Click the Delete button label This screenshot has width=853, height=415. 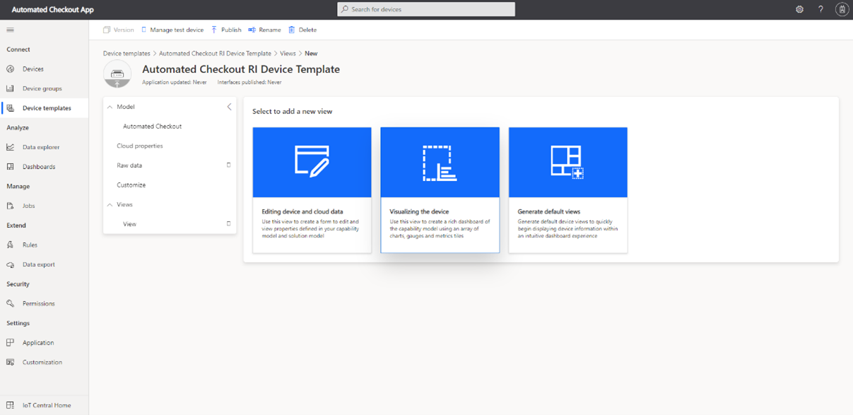[307, 30]
